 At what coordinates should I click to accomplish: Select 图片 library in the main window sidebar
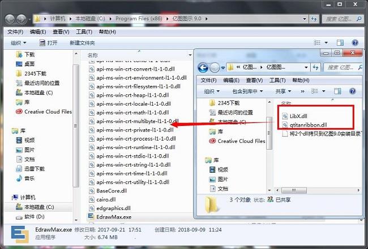25,150
